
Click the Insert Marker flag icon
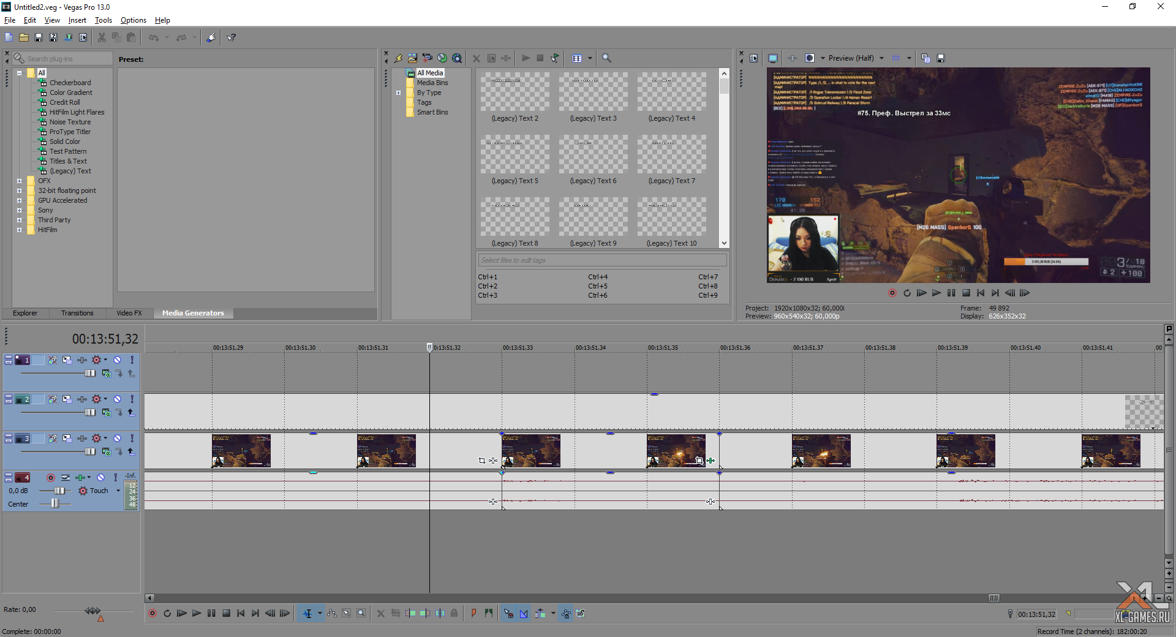click(473, 613)
